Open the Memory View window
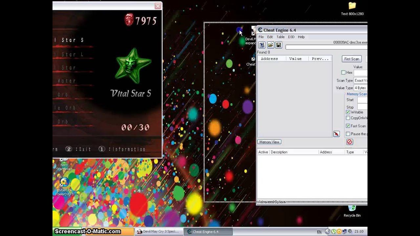Image resolution: width=420 pixels, height=236 pixels. point(269,142)
